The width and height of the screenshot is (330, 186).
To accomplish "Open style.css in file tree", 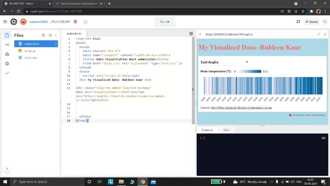I will point(30,57).
